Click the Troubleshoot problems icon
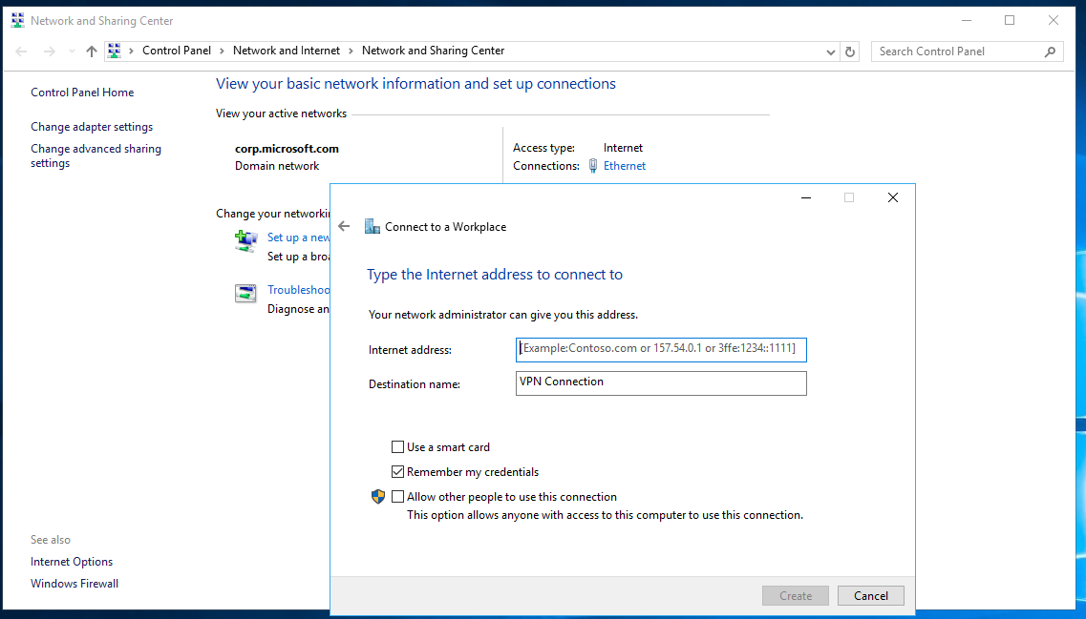This screenshot has width=1086, height=619. (x=245, y=293)
